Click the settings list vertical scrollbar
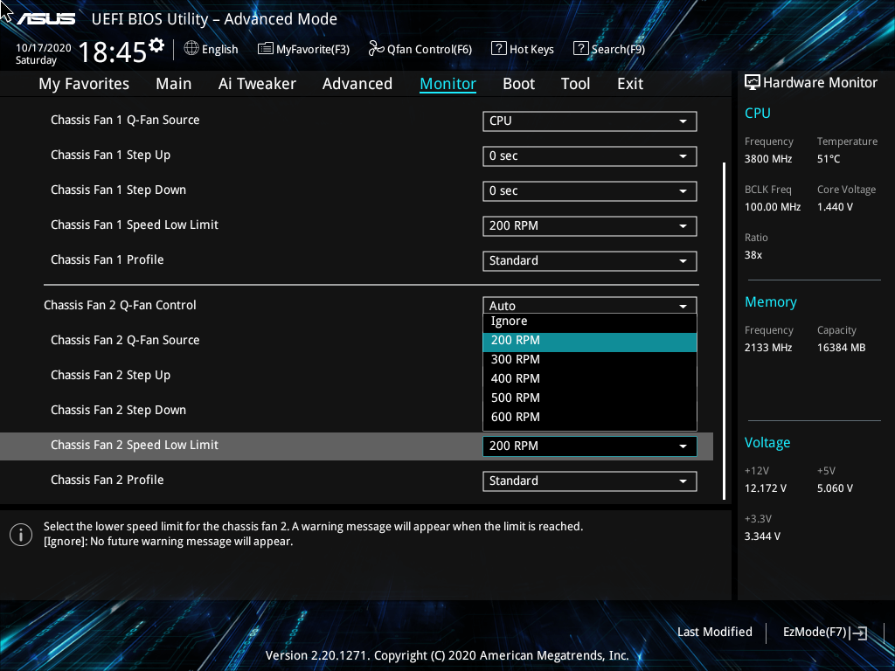The image size is (895, 671). point(724,331)
